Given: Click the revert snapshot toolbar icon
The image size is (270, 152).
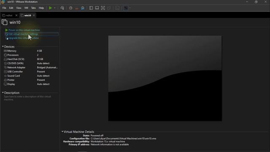Looking at the screenshot, I should tap(77, 8).
